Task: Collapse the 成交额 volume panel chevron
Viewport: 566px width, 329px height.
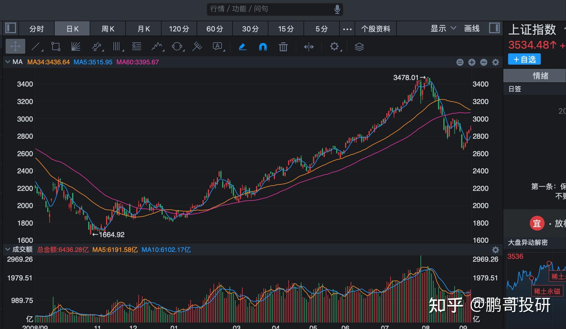Action: [8, 250]
